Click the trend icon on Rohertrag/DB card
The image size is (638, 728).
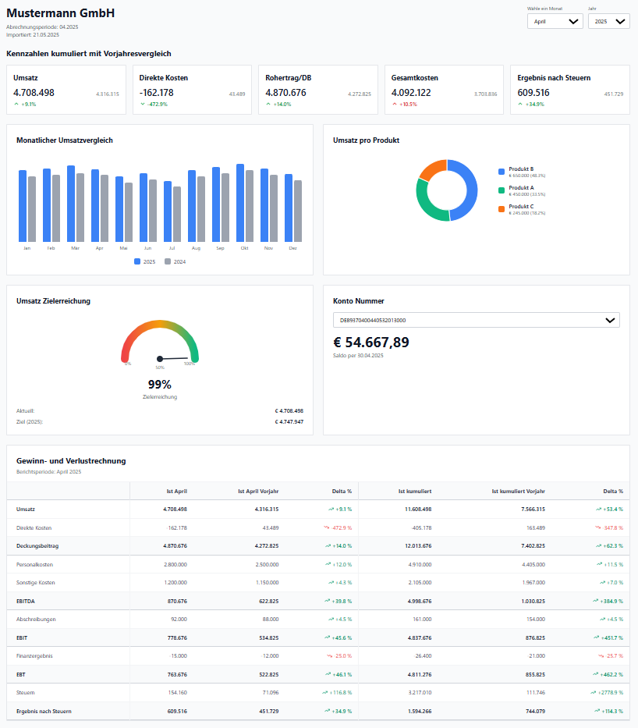coord(268,102)
